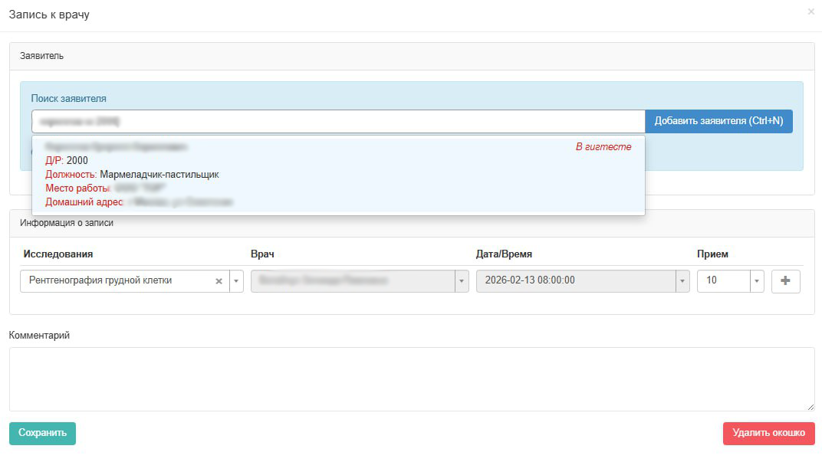This screenshot has height=462, width=822.
Task: Click the Поиск заявителя search field
Action: [x=337, y=121]
